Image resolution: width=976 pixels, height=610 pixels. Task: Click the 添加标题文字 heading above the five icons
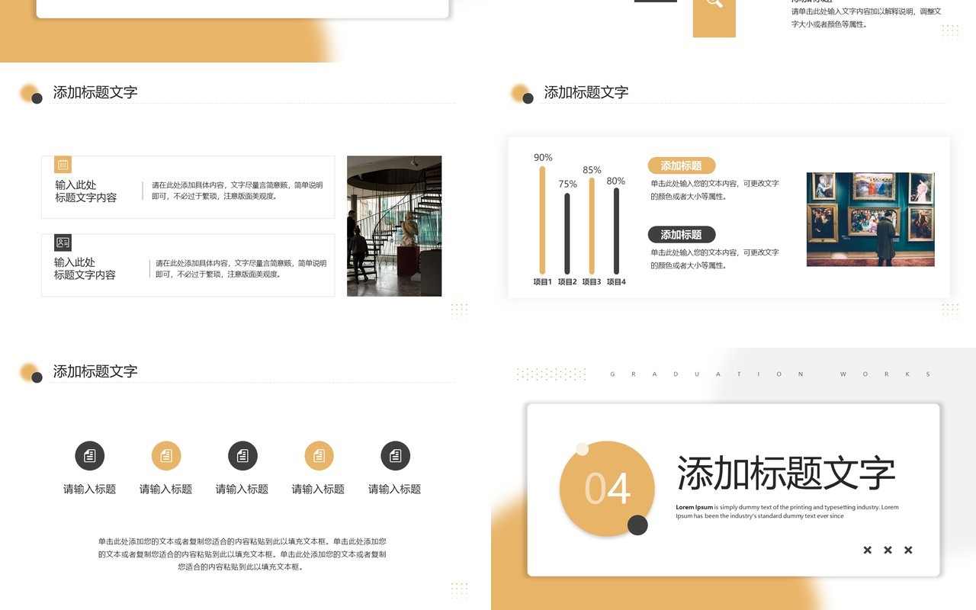95,371
